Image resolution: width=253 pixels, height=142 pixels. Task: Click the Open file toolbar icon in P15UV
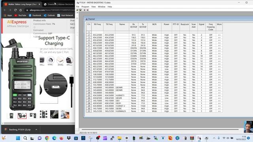(77, 10)
